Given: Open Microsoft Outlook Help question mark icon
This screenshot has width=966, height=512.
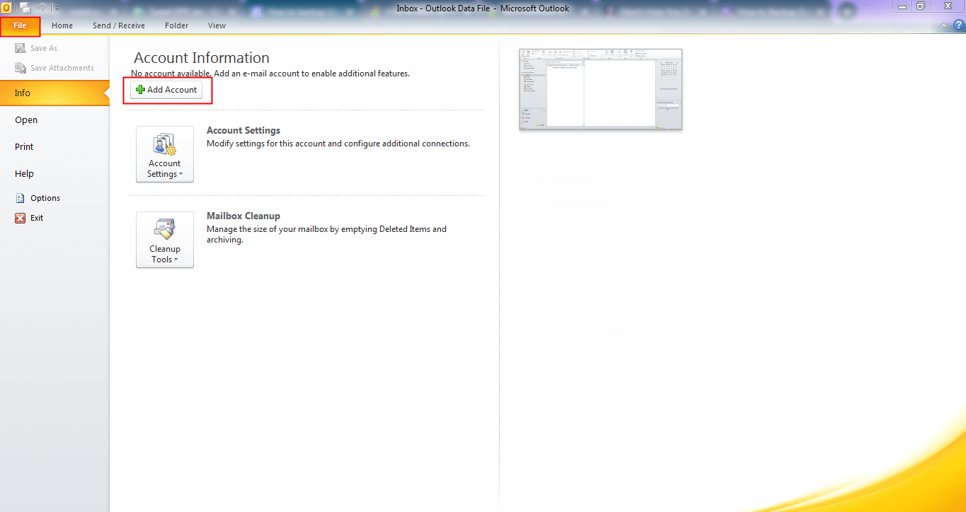Looking at the screenshot, I should [959, 25].
